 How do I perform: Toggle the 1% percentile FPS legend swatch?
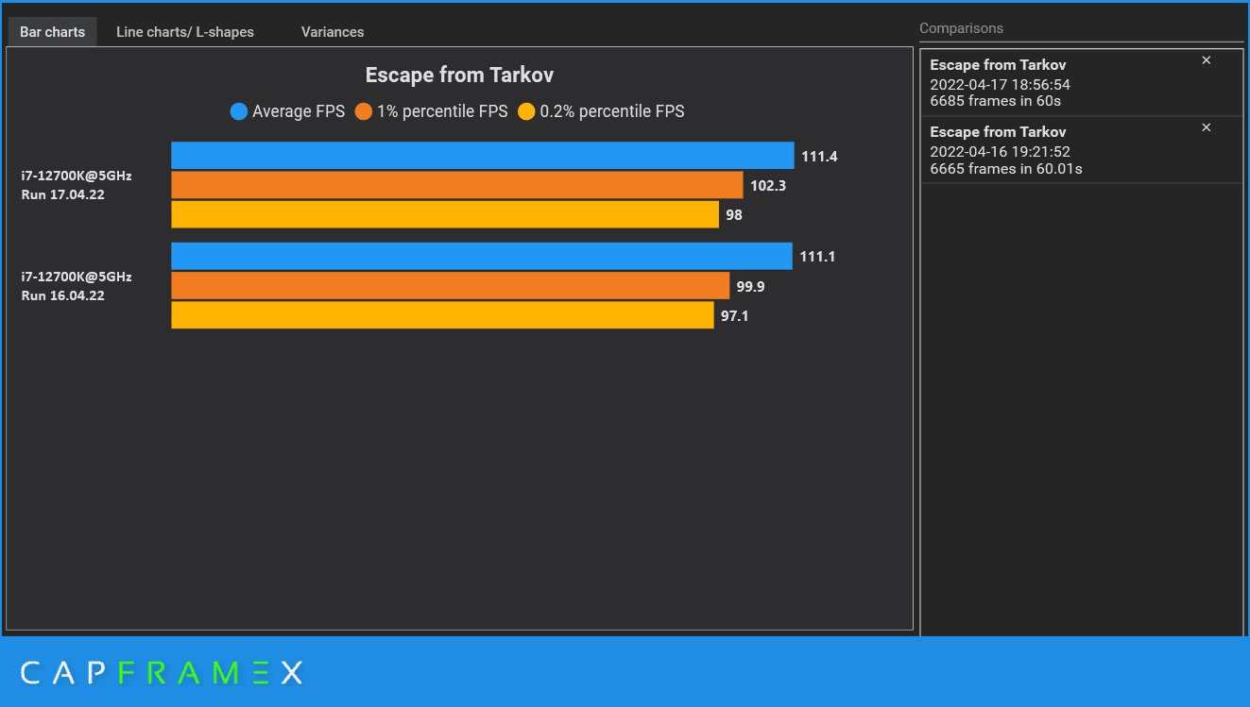point(364,111)
